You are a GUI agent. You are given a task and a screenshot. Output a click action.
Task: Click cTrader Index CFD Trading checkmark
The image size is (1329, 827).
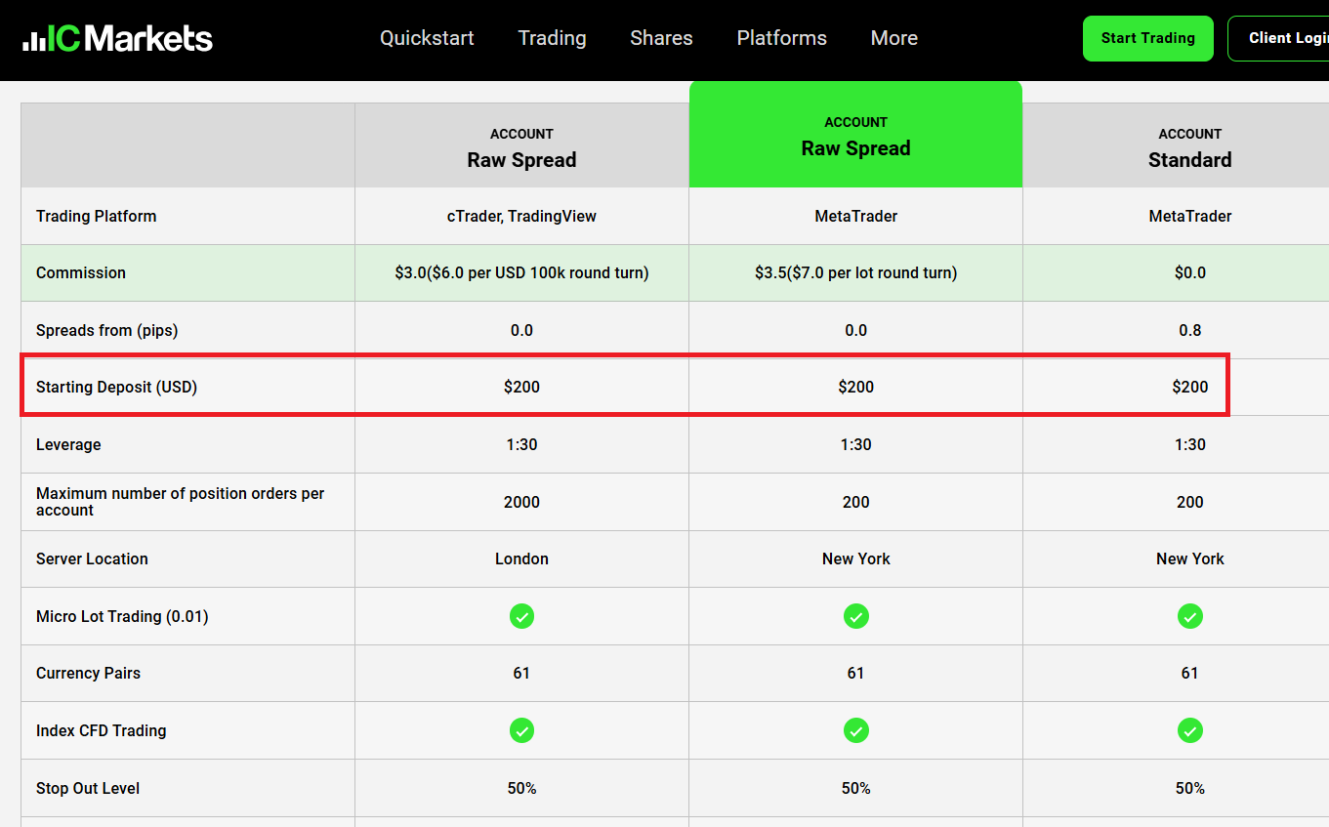[521, 730]
